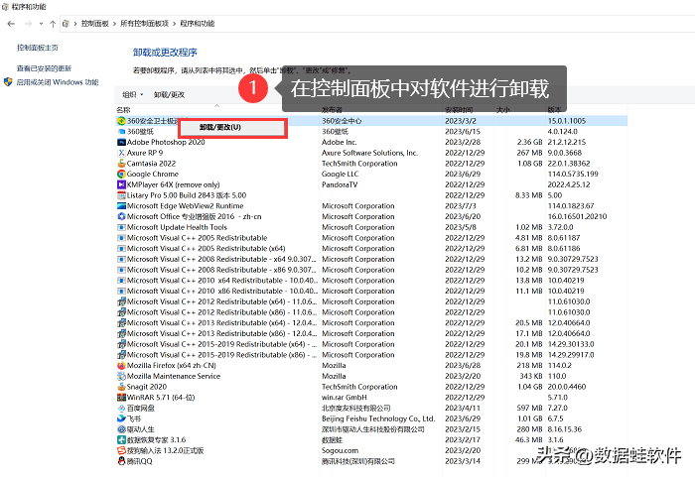Click version cell 16.0.16501.20210
This screenshot has height=477, width=695.
577,216
